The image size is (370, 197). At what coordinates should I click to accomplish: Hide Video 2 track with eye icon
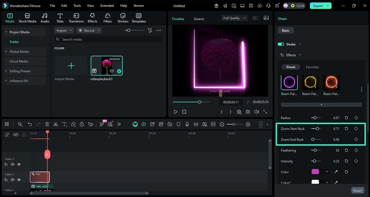click(19, 180)
